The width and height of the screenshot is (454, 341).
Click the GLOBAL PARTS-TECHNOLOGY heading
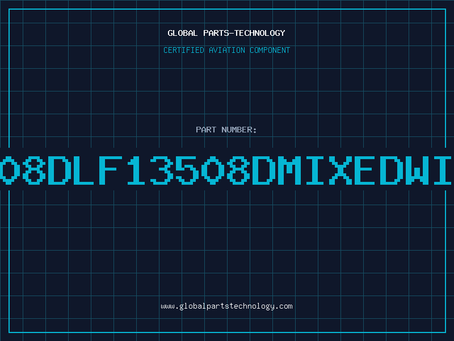click(x=226, y=33)
